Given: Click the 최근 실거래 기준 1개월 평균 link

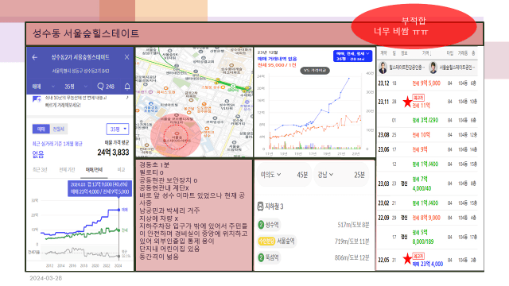Looking at the screenshot, I should click(57, 144).
